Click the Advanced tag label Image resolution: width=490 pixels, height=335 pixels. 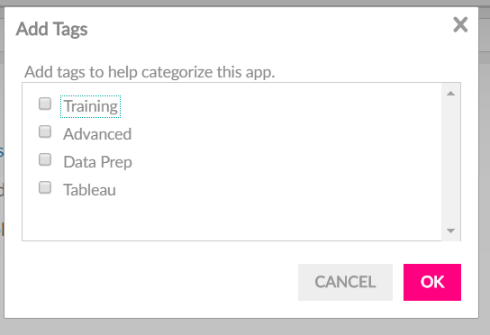(x=97, y=134)
